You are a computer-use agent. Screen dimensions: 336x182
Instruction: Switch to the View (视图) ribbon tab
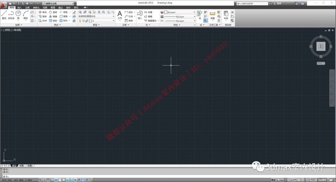pos(45,7)
